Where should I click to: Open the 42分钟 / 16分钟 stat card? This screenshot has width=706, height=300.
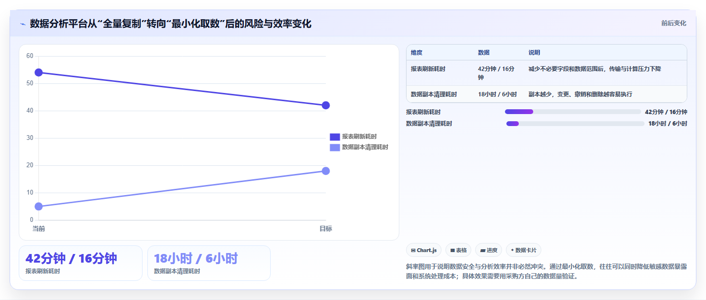[81, 263]
